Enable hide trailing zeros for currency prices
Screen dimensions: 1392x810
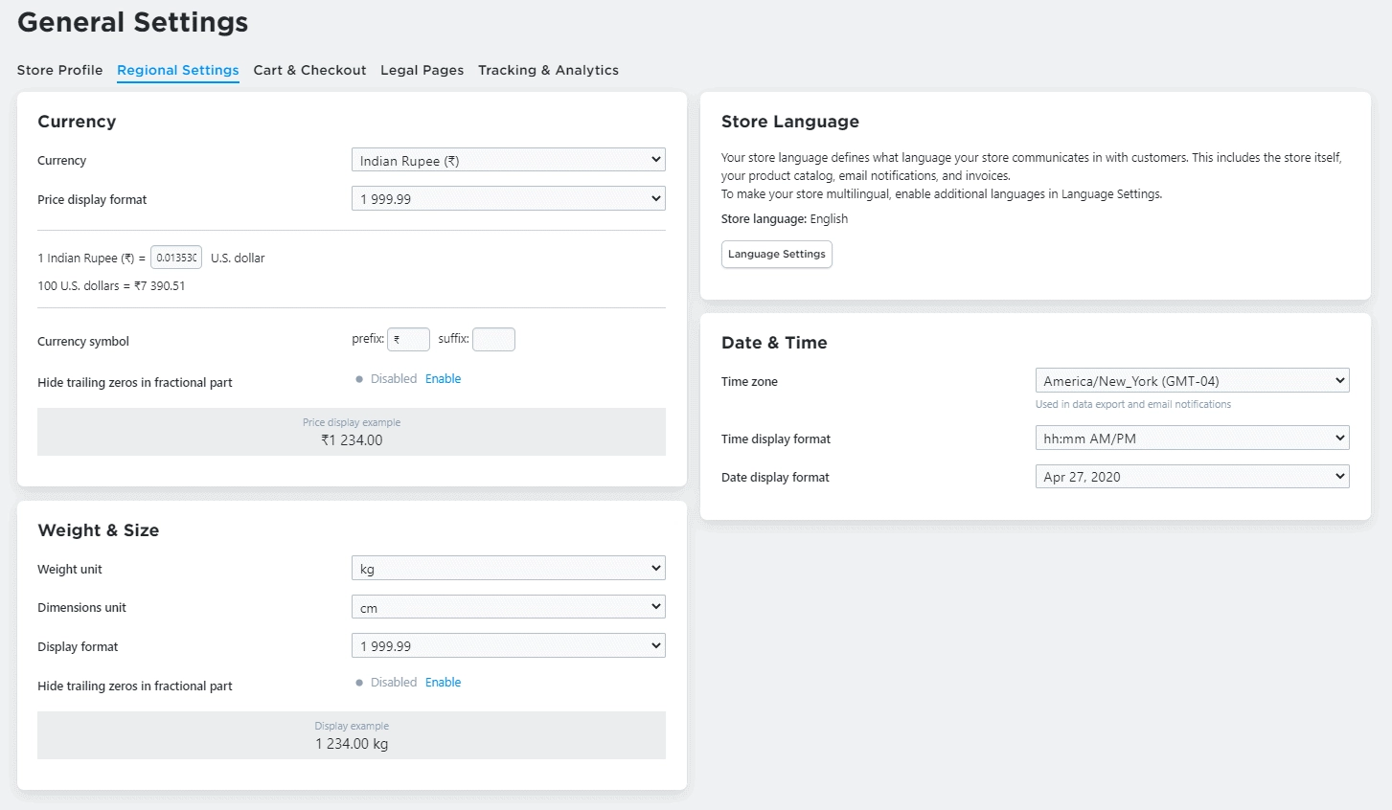443,378
